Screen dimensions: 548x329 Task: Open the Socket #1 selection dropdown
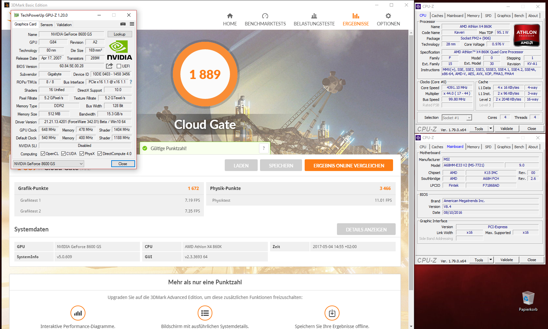457,117
